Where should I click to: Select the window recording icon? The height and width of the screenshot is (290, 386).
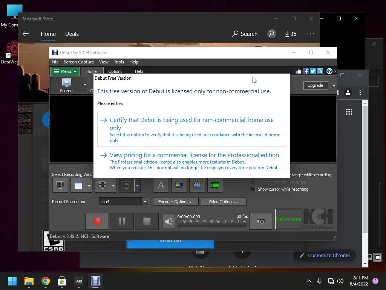pos(78,185)
